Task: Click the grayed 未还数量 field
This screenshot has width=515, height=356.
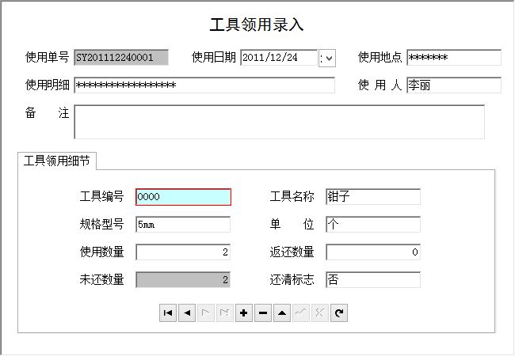Action: coord(183,279)
